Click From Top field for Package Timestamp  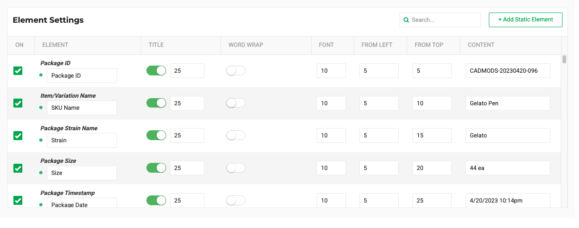coord(432,200)
